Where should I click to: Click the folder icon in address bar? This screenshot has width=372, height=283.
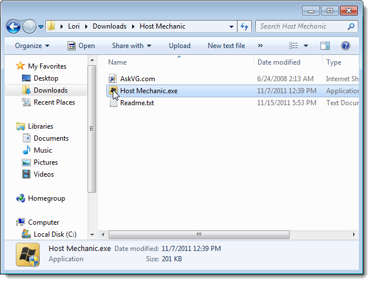click(x=51, y=26)
